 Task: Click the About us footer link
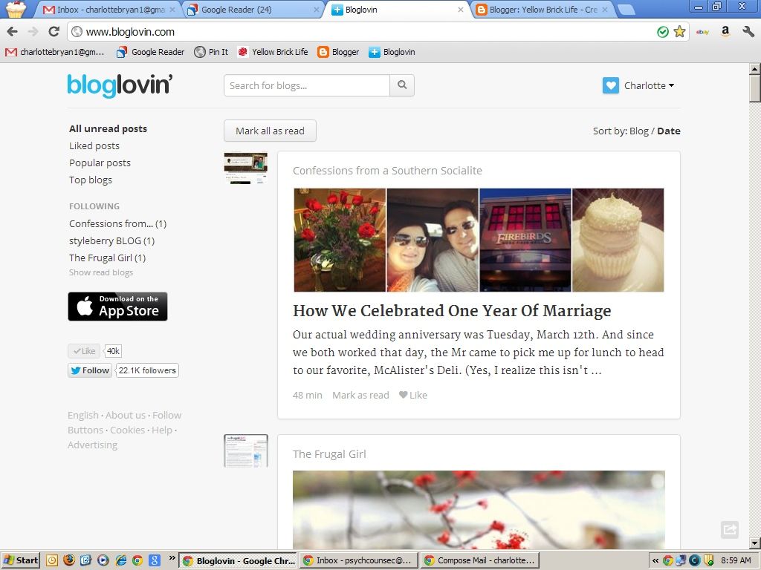pyautogui.click(x=125, y=416)
